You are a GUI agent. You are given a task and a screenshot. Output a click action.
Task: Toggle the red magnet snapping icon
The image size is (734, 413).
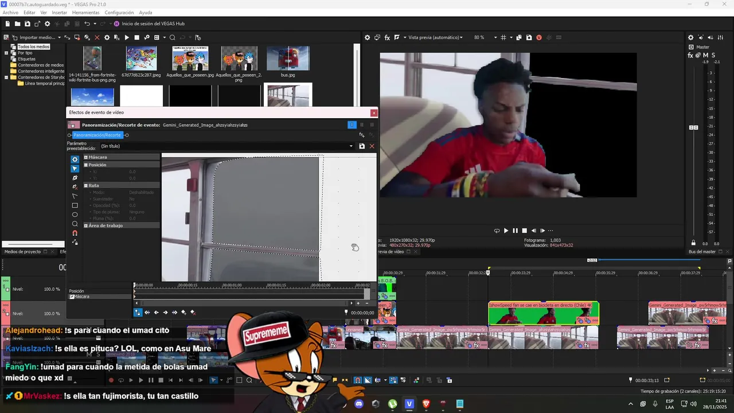coord(75,233)
